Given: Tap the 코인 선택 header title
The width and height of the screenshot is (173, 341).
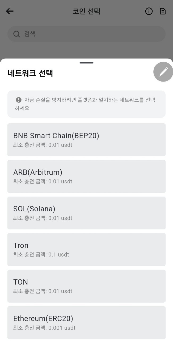Looking at the screenshot, I should coord(86,11).
